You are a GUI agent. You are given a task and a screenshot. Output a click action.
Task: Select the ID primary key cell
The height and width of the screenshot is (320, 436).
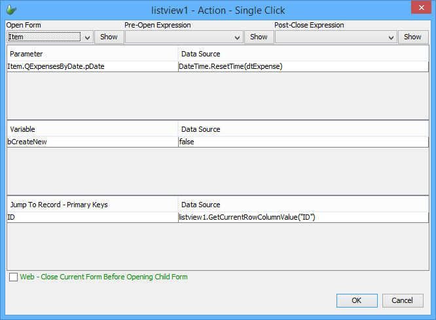coord(92,217)
